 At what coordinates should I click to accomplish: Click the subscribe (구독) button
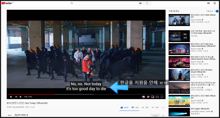coord(155,115)
